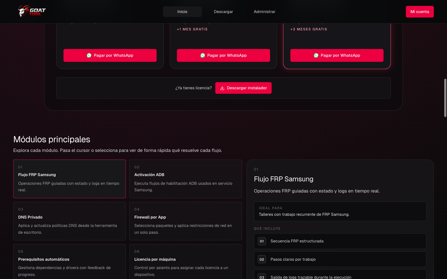This screenshot has height=279, width=447.
Task: Click the 02 badge next to Pasos claros
Action: click(x=262, y=259)
